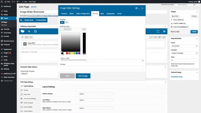Open the Left Sidebar dropdown
201x113 pixels.
point(96,100)
